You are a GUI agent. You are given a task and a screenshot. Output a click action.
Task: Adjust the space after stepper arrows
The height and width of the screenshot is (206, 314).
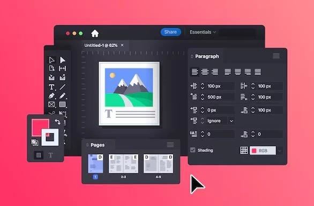tap(253, 110)
